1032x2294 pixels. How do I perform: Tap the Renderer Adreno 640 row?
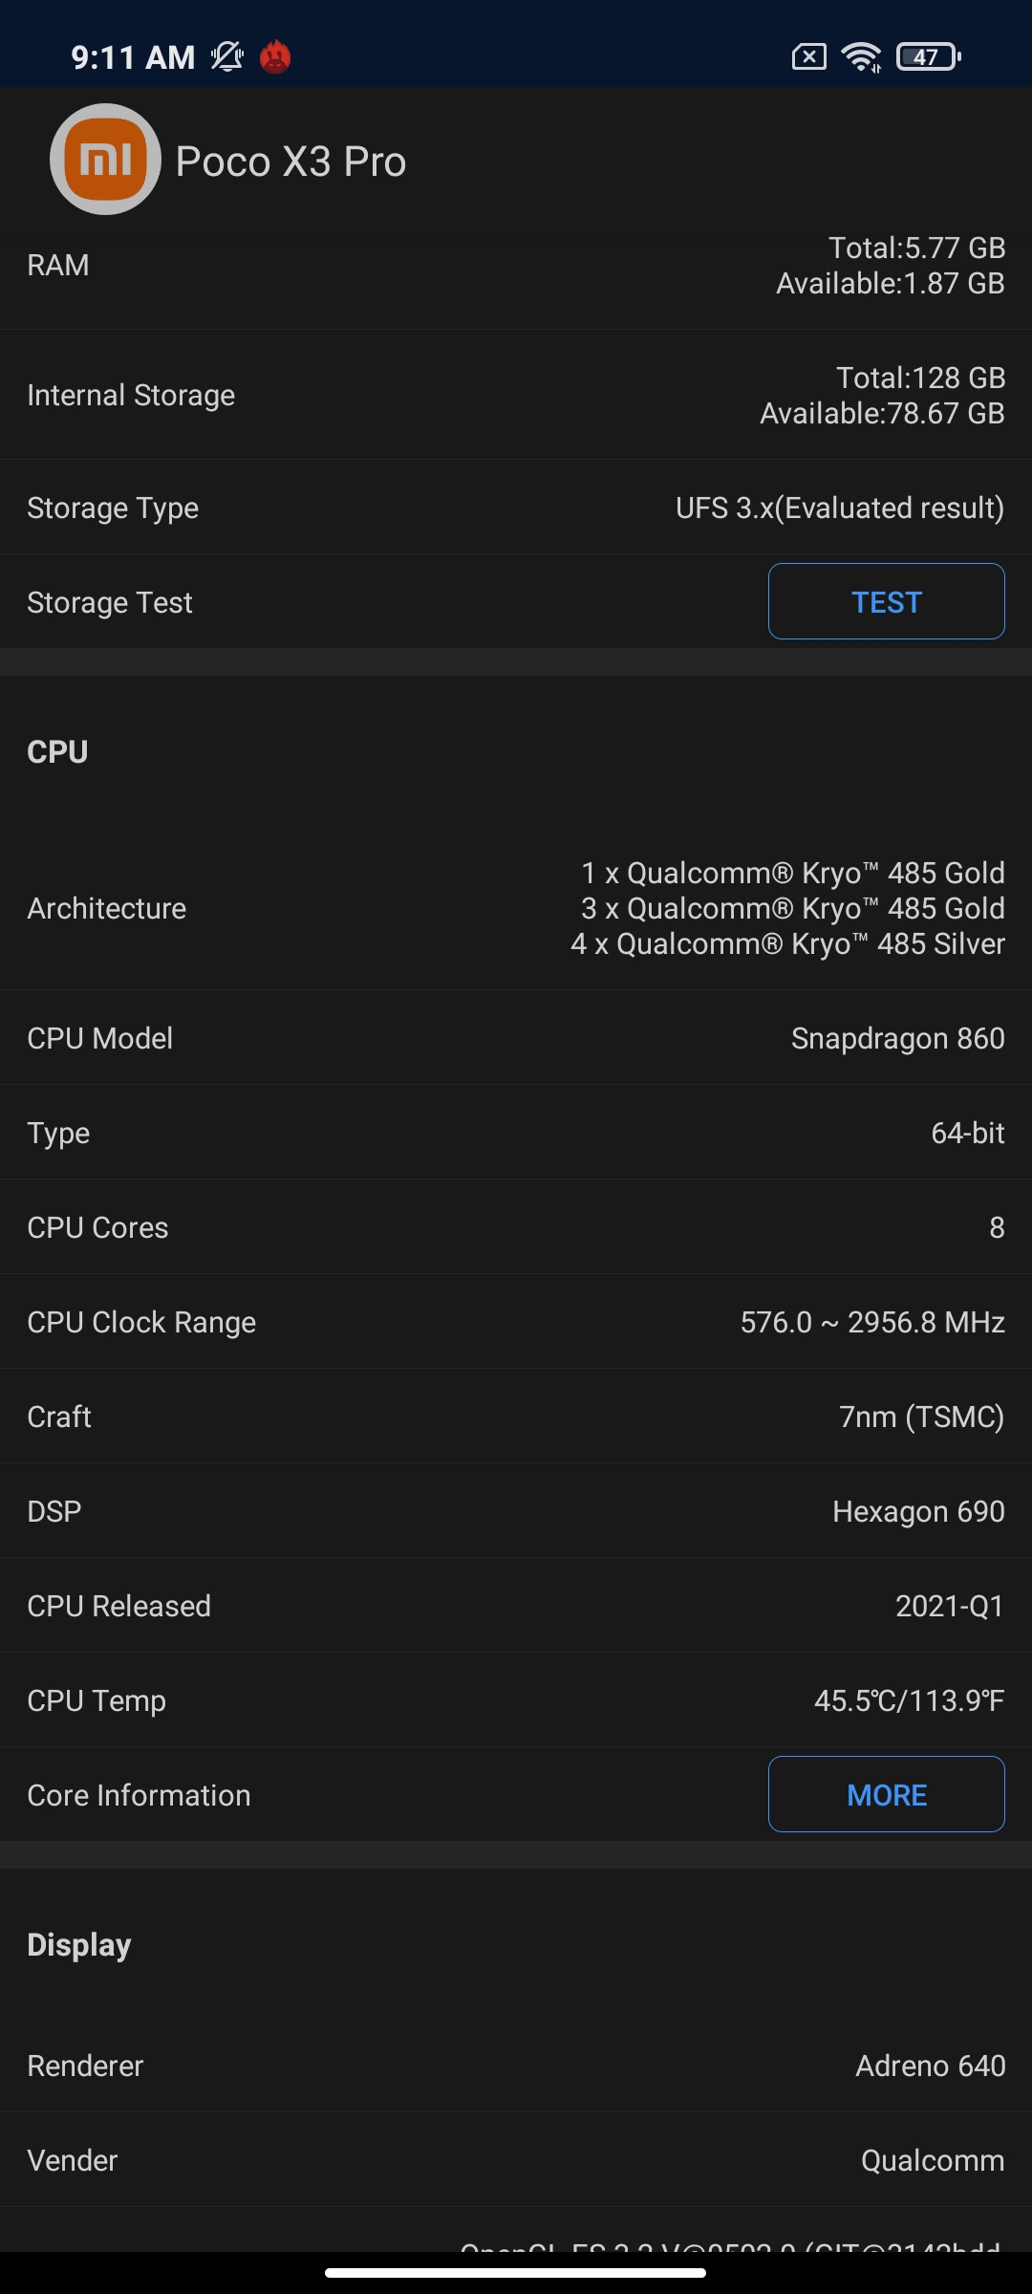pos(516,2066)
